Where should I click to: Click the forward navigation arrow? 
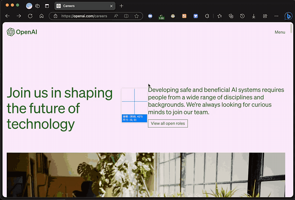[19, 16]
